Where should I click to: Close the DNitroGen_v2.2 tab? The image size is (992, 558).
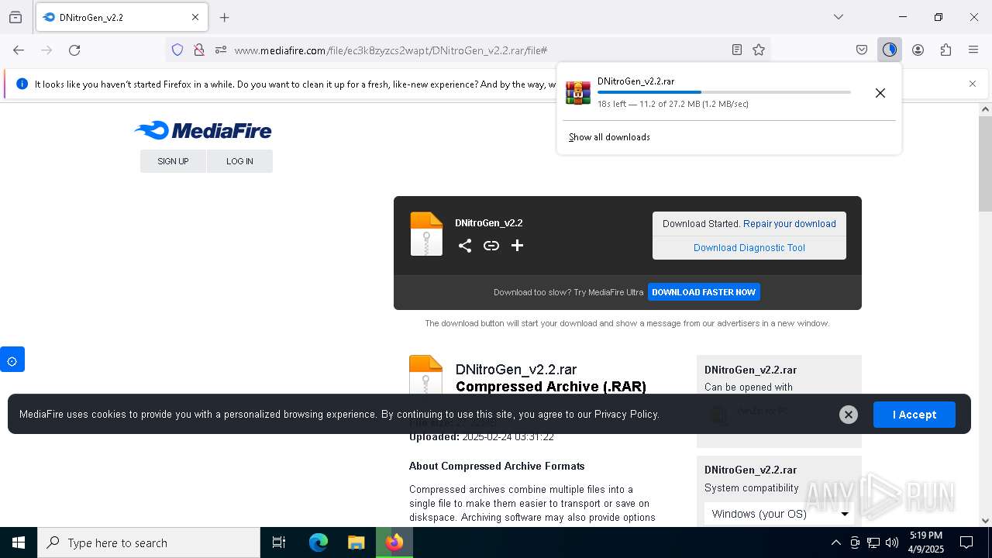(x=195, y=17)
